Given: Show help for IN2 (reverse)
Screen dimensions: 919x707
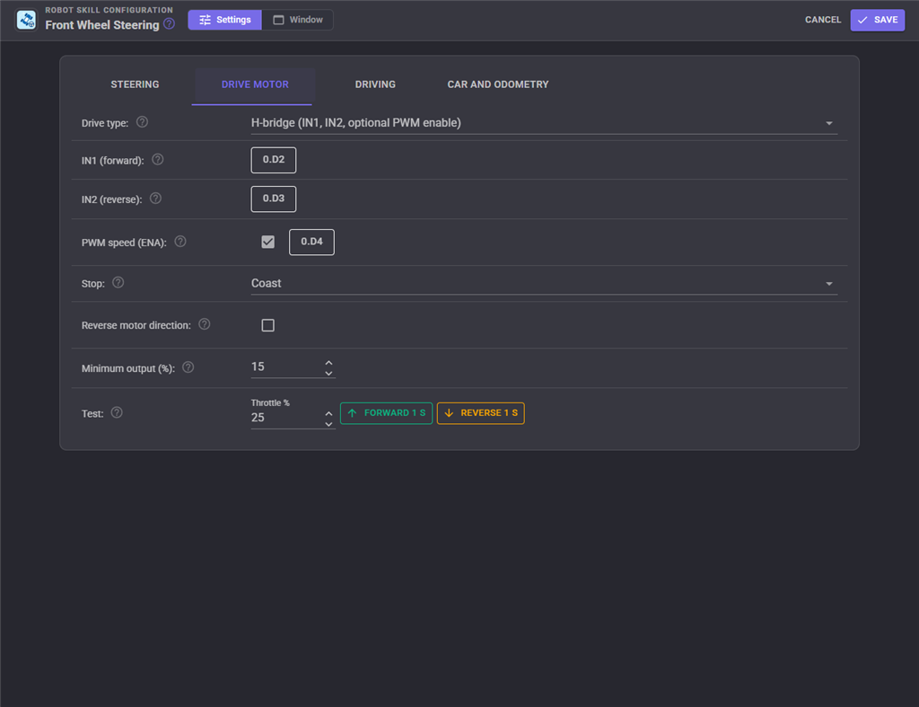Looking at the screenshot, I should coord(155,199).
